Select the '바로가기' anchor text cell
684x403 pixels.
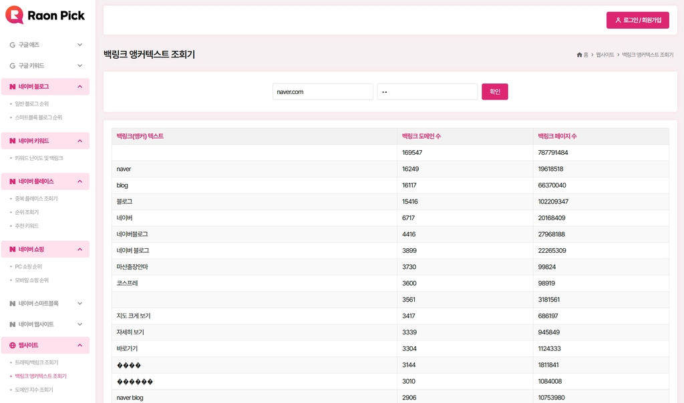click(x=254, y=348)
